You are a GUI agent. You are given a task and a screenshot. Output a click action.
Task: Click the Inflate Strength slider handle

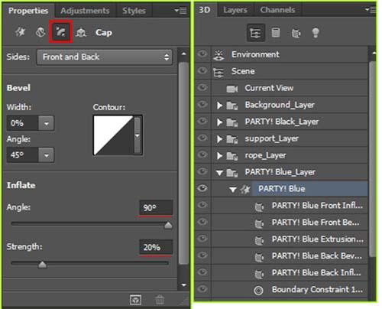click(42, 265)
